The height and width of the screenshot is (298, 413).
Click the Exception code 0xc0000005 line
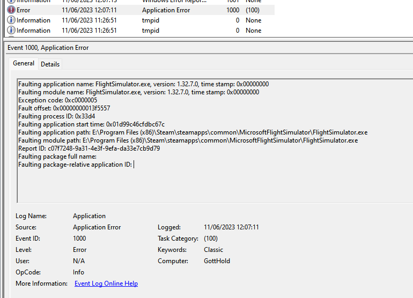[x=57, y=100]
